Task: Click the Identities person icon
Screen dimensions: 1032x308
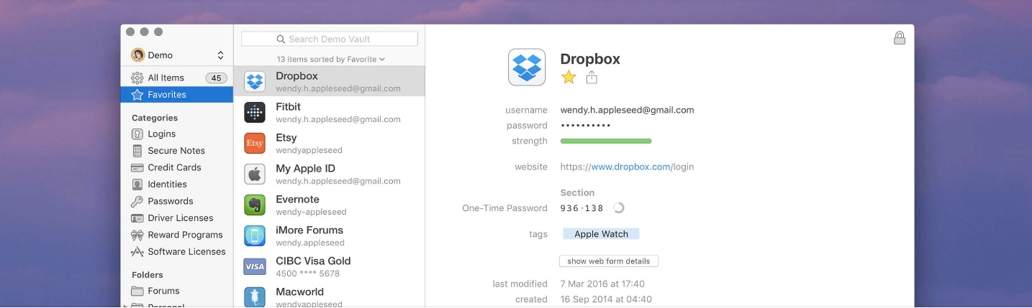Action: click(x=137, y=185)
